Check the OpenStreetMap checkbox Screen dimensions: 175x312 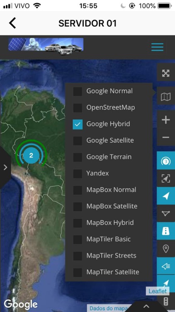tap(78, 108)
